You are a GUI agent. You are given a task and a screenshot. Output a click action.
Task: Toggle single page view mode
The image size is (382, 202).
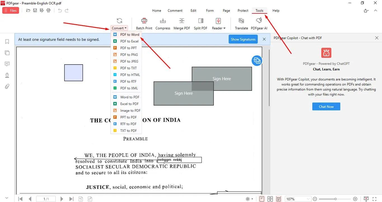(x=262, y=199)
